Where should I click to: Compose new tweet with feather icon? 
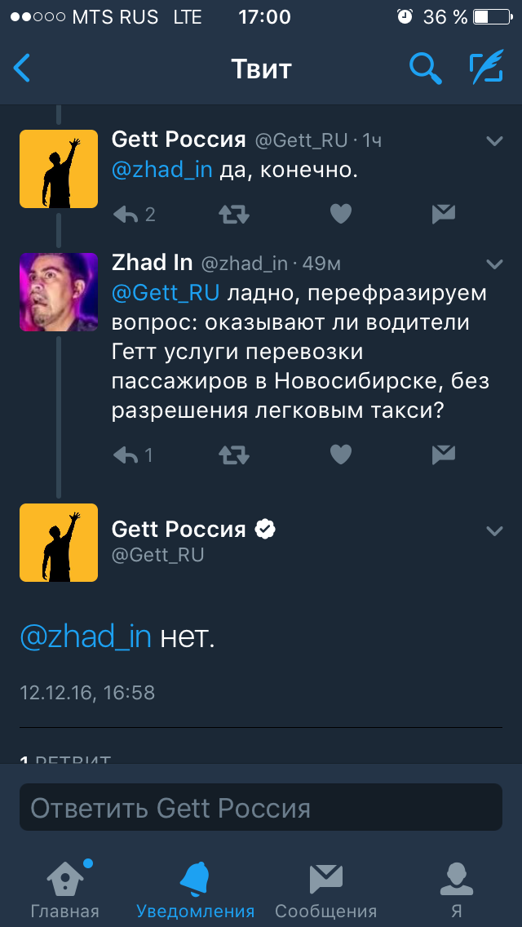pos(486,69)
